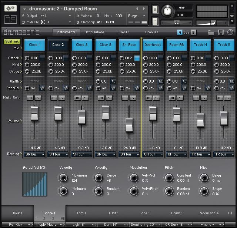Open the Output st.1 dropdown
Screen dimensions: 237x228
(x=46, y=16)
